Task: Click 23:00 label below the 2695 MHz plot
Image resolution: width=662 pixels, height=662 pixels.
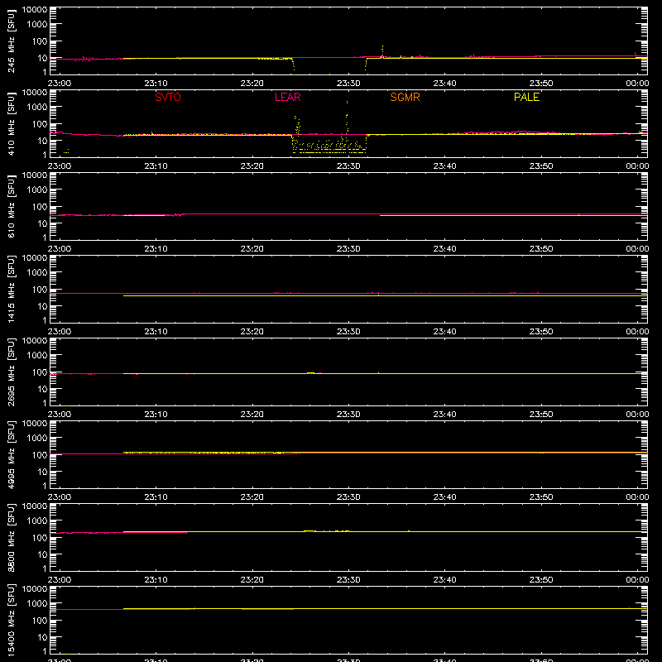Action: (x=60, y=415)
